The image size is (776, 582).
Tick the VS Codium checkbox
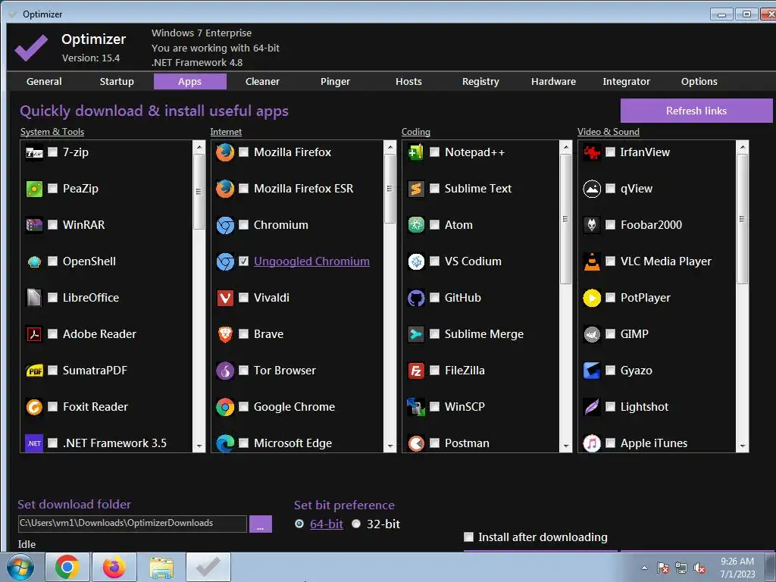(x=434, y=261)
